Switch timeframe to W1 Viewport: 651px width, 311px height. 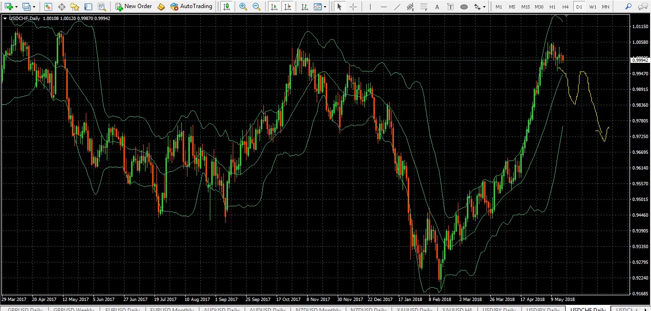click(x=592, y=7)
